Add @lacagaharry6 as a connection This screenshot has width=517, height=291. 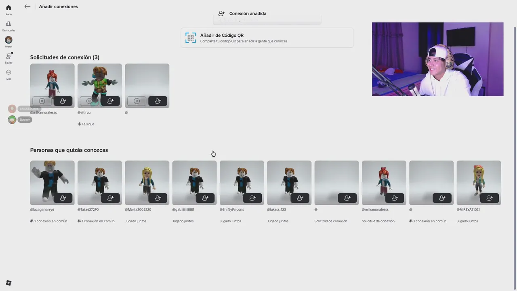pos(63,198)
